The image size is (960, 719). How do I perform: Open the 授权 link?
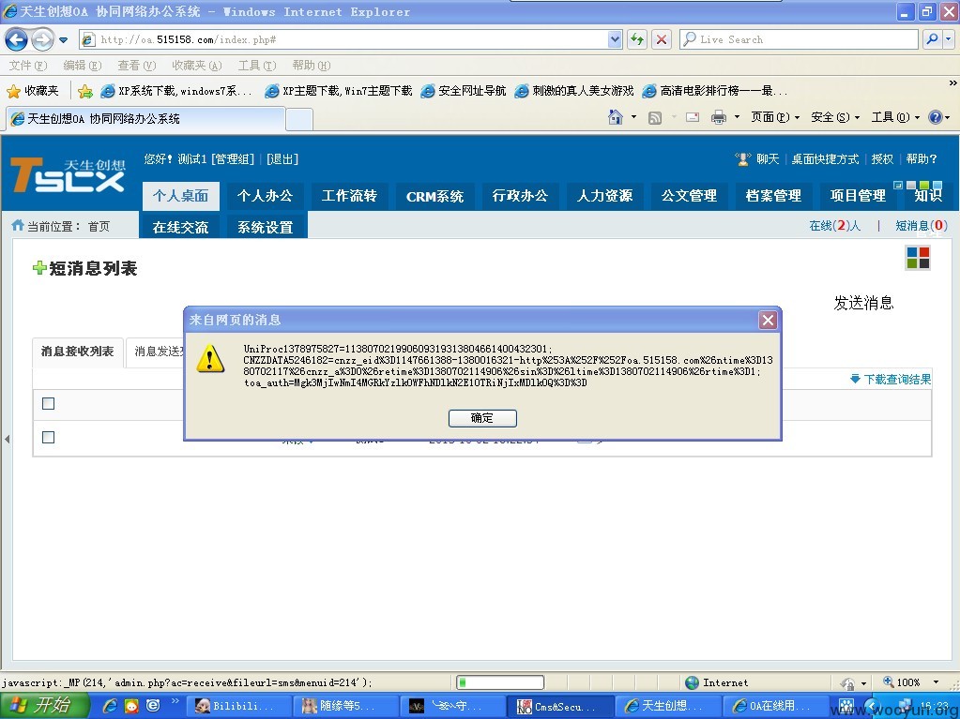click(882, 159)
